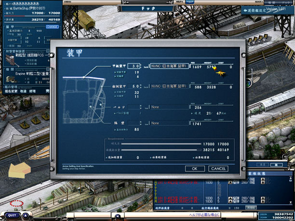Screen dimensions: 295x221
Task: Click the bulkhead point on ship diagram
Action: (x=91, y=106)
